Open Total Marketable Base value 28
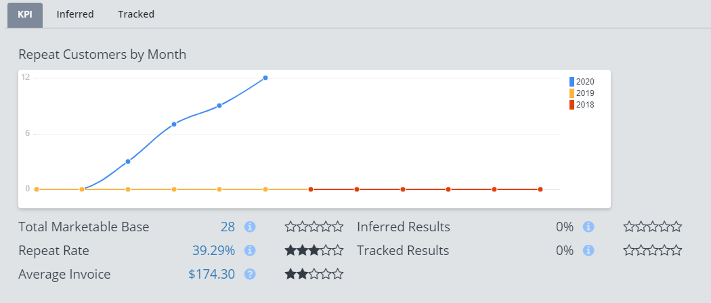This screenshot has height=303, width=711. (228, 227)
